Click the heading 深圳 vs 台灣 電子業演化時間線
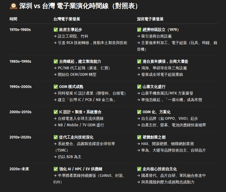The image size is (226, 192). pyautogui.click(x=79, y=6)
